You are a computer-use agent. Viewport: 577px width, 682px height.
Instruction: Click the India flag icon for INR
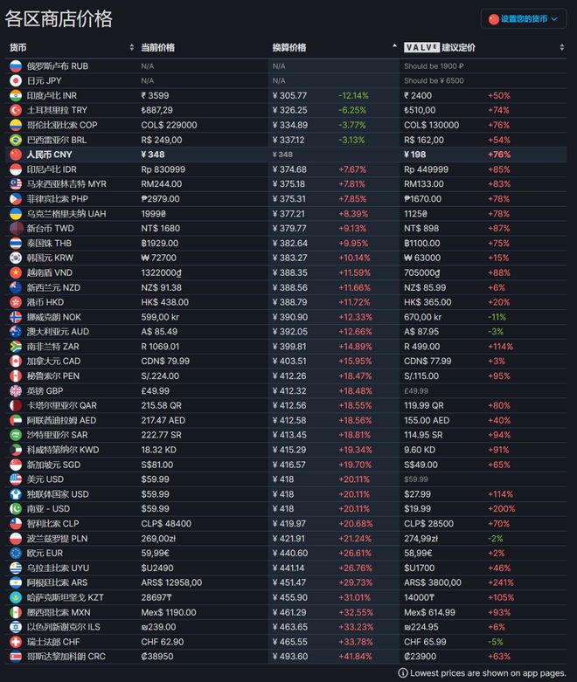[x=16, y=96]
